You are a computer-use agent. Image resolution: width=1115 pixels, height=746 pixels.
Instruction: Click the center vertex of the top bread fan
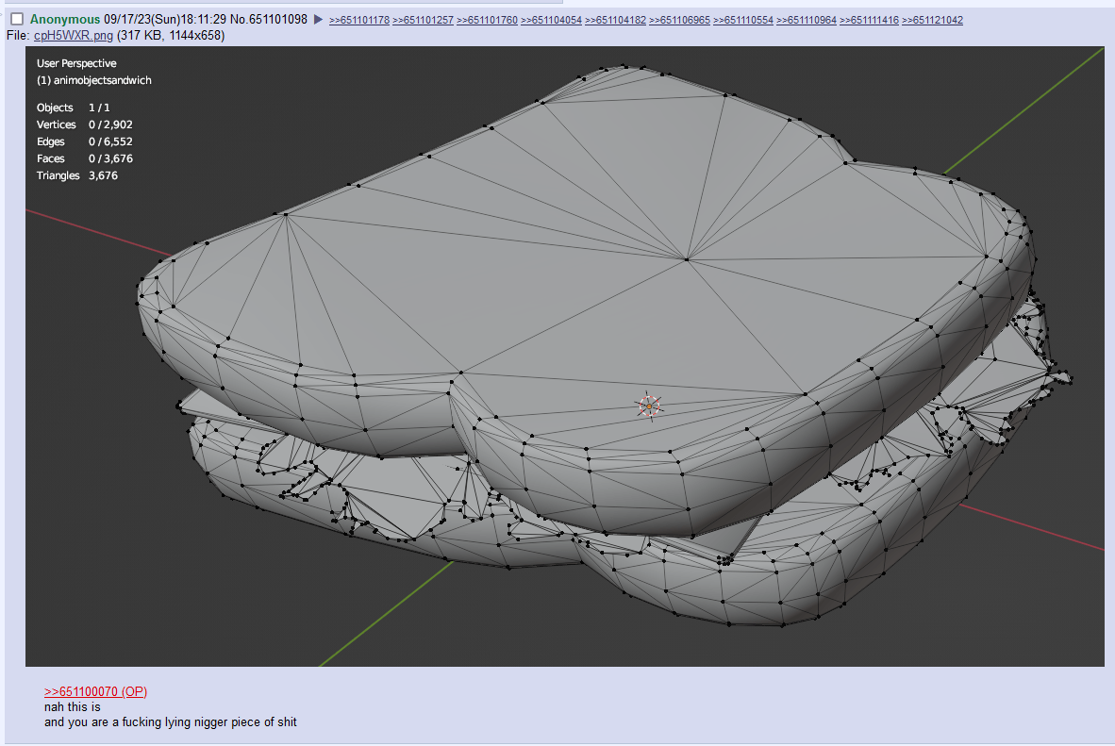pos(687,258)
